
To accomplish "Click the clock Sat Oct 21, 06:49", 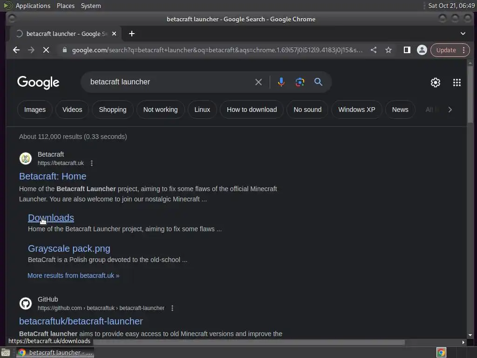I will (451, 6).
